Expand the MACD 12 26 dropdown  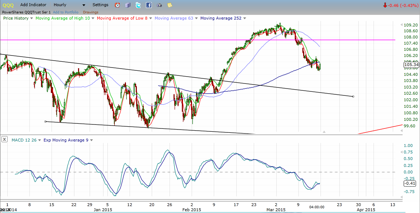40,140
